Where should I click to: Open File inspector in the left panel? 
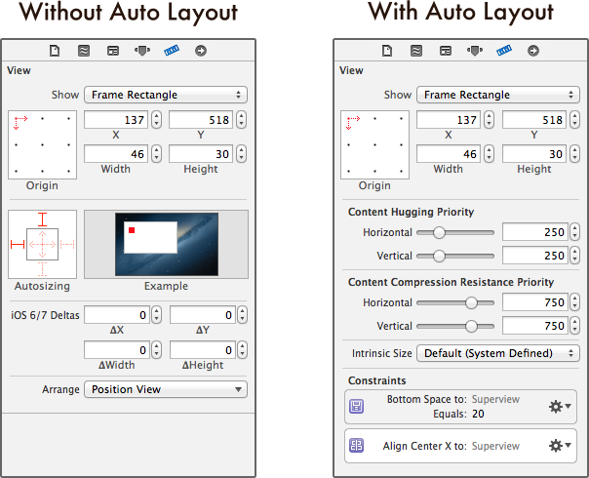57,51
